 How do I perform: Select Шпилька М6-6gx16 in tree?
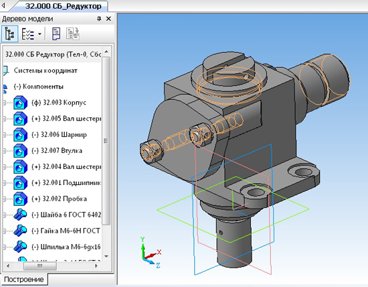pyautogui.click(x=66, y=247)
